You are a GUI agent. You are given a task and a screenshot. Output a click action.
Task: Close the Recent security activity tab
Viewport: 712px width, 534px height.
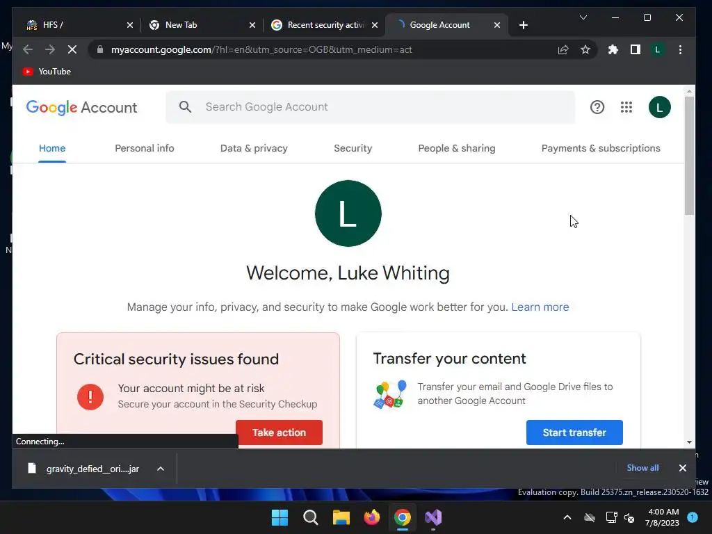[375, 25]
